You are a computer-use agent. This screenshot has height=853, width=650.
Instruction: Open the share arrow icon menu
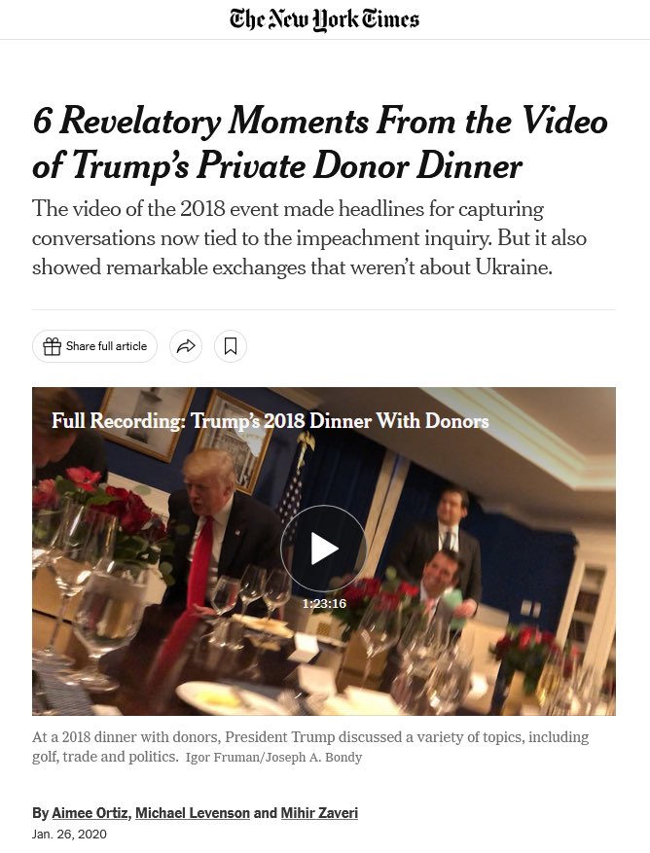[x=186, y=346]
